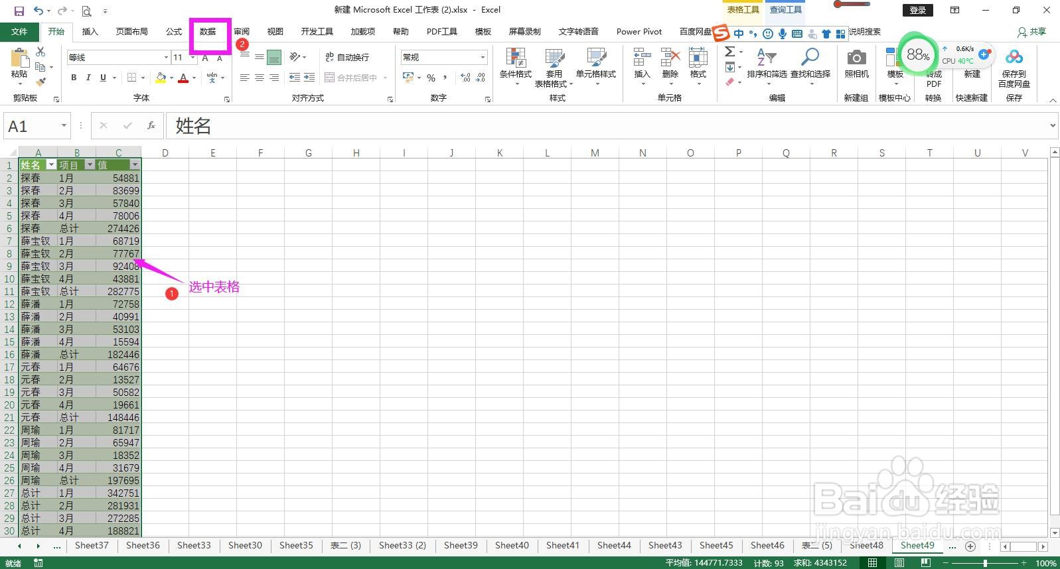
Task: Toggle 自动换行 wrap text
Action: pos(346,58)
